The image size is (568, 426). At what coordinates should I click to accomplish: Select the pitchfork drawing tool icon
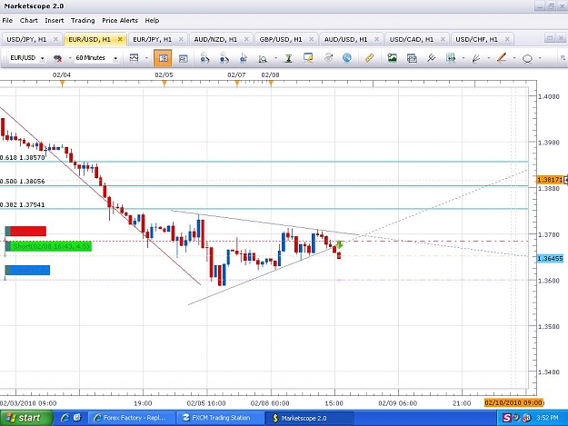point(431,58)
